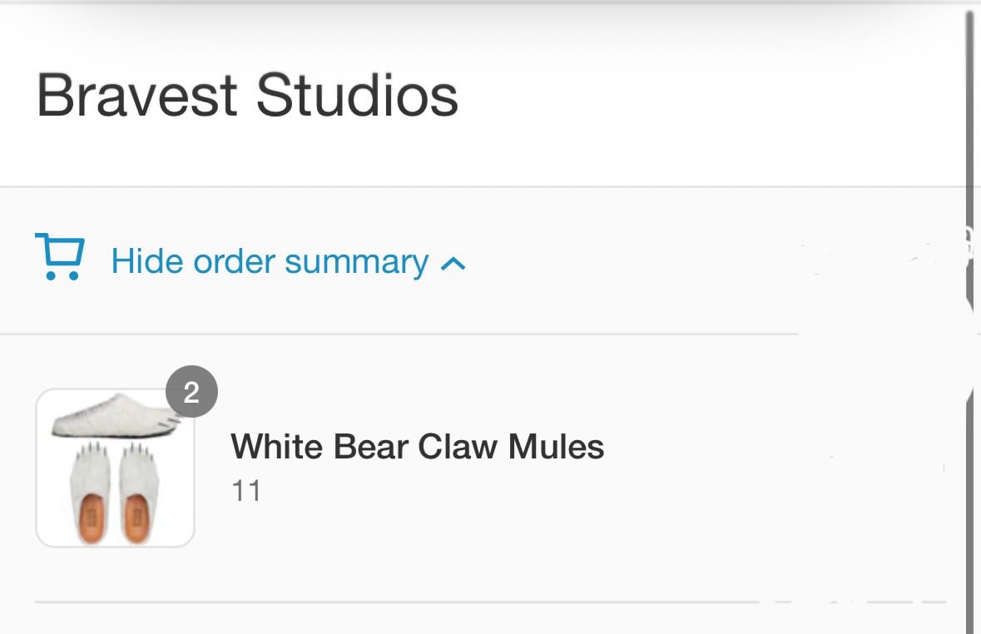The width and height of the screenshot is (981, 634).
Task: Open the White Bear Claw Mules thumbnail
Action: click(x=115, y=468)
